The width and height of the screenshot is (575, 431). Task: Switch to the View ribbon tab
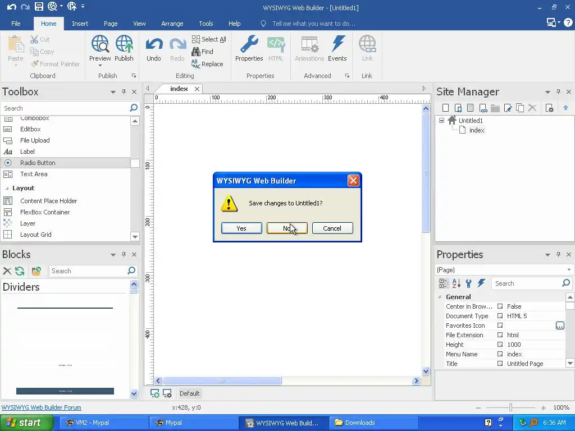pos(139,24)
